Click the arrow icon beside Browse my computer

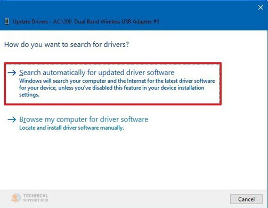pos(12,119)
